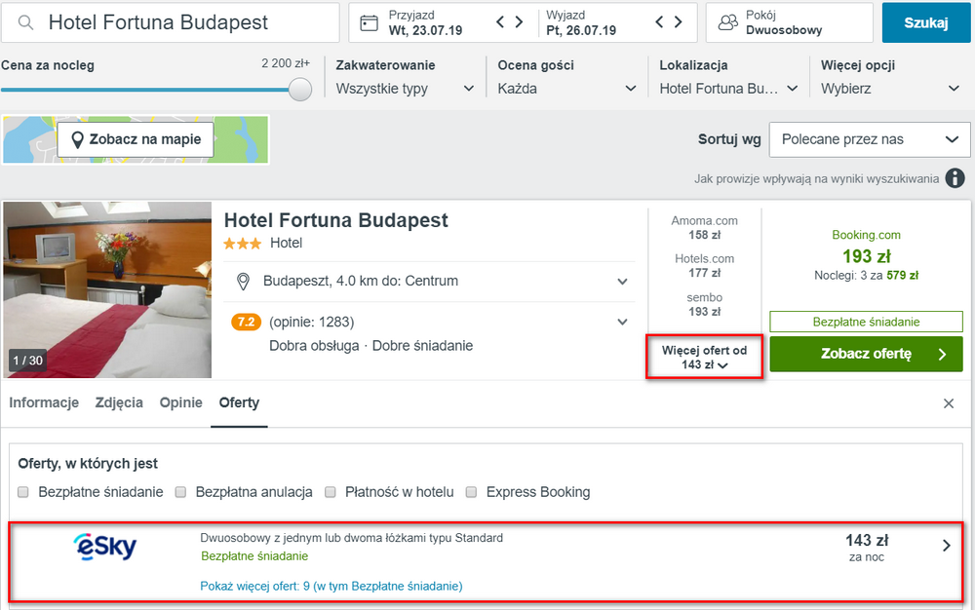975x610 pixels.
Task: Click Pokaż więcej ofert link
Action: pos(331,586)
